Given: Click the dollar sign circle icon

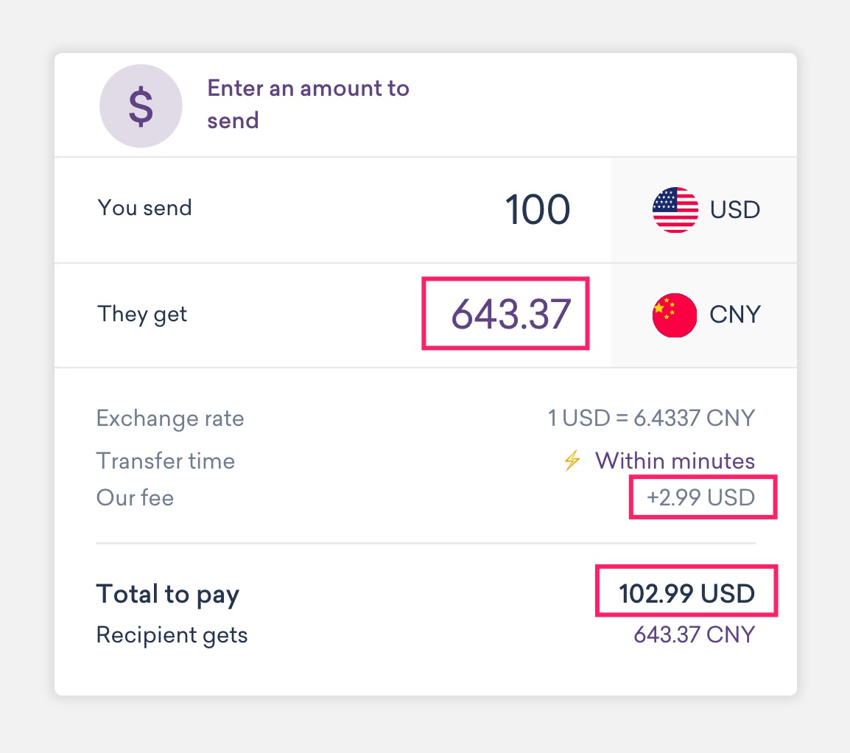Looking at the screenshot, I should (141, 105).
